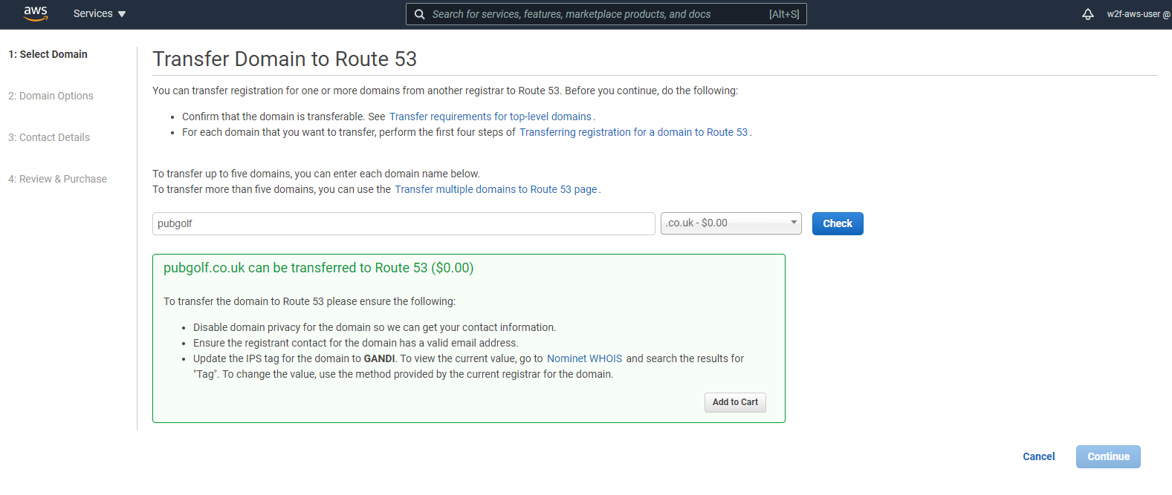This screenshot has height=495, width=1172.
Task: Select step 1: Select Domain
Action: click(48, 54)
